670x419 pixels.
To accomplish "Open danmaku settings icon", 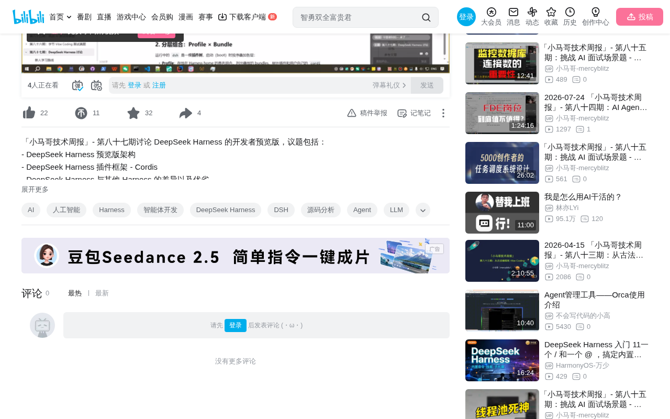I will click(96, 85).
